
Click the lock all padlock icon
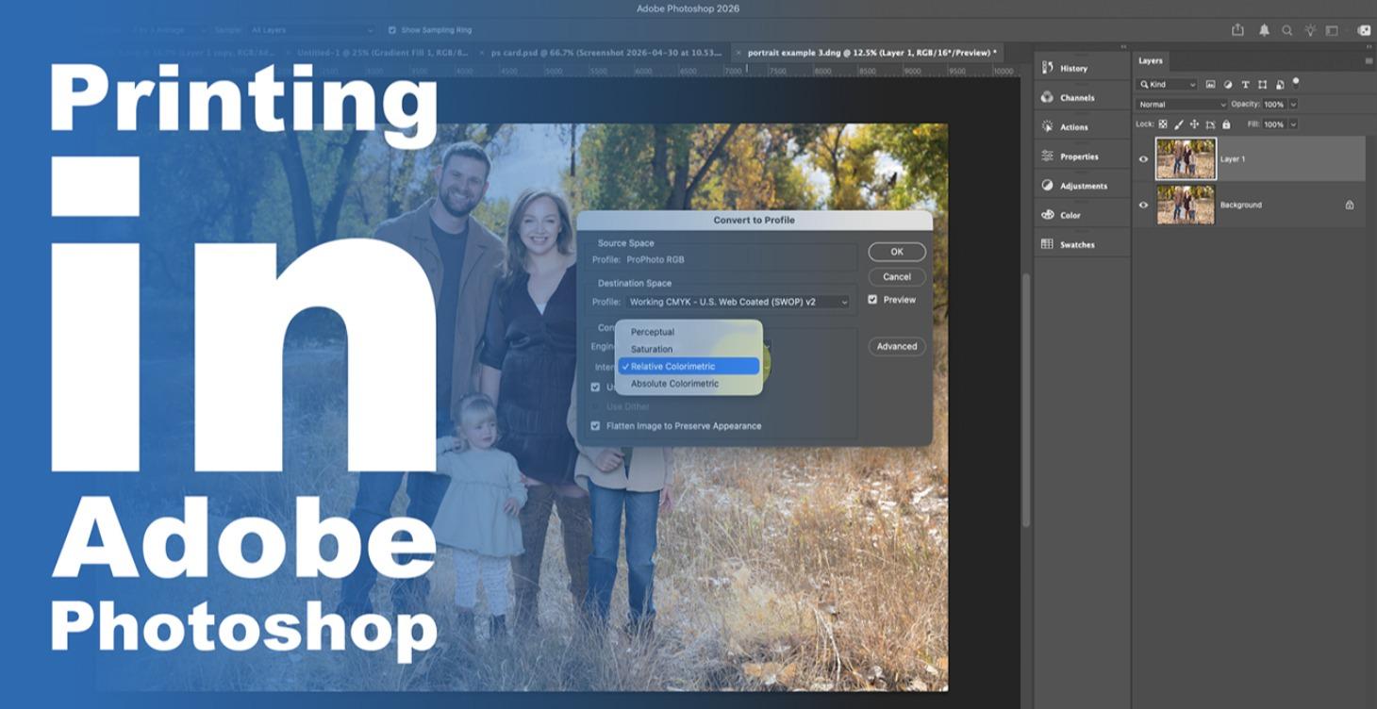click(1226, 124)
